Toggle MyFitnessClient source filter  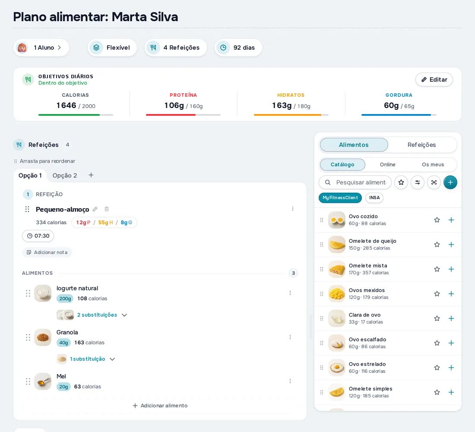click(340, 198)
